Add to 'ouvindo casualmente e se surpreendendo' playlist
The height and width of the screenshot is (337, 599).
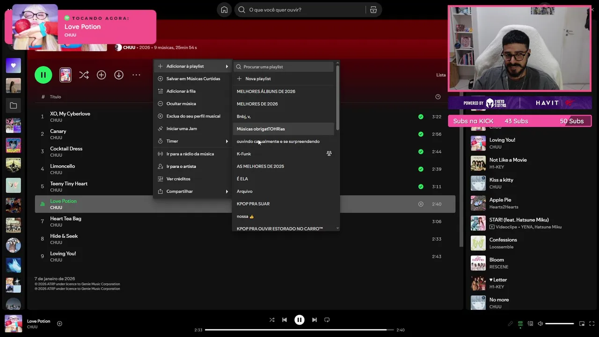point(284,141)
